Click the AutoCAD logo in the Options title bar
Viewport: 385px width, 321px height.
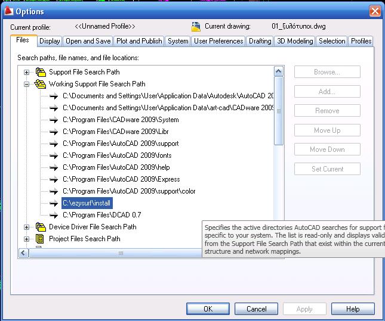point(8,11)
